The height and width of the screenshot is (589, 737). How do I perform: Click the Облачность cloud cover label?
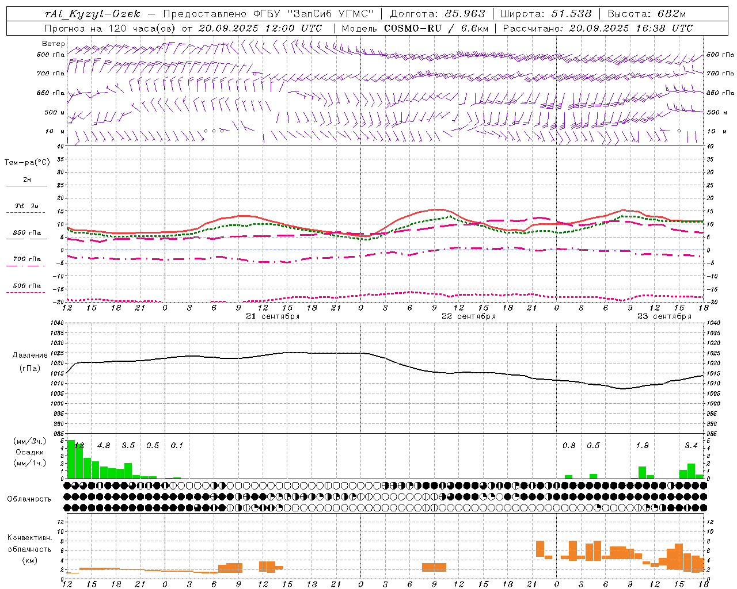click(x=29, y=499)
